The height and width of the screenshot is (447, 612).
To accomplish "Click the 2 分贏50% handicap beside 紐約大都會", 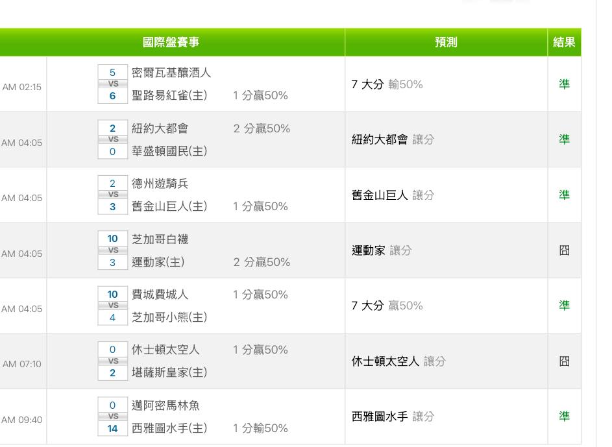I will click(262, 128).
